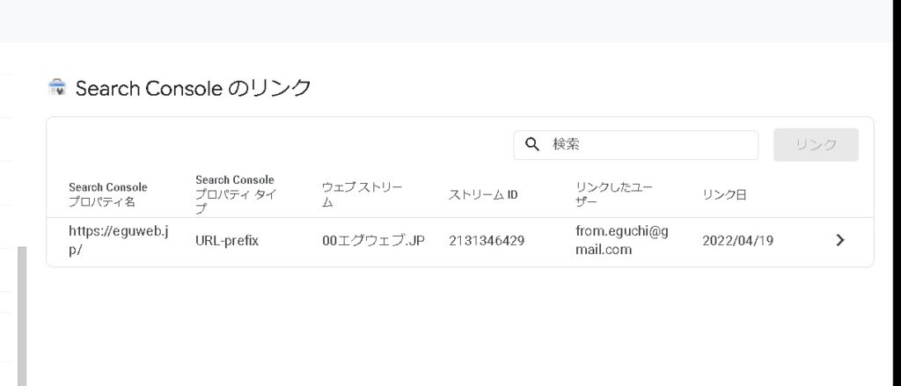Click the ウェブ ストリーム column header
The height and width of the screenshot is (386, 901).
click(362, 194)
